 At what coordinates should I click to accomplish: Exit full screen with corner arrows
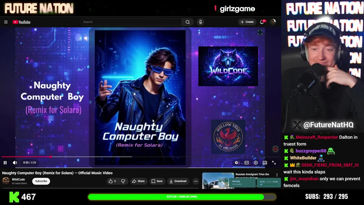(x=274, y=163)
